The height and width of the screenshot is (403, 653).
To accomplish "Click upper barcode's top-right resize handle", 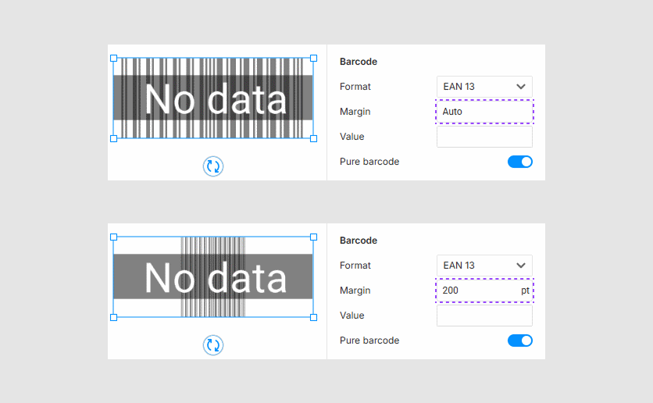I will (x=314, y=58).
